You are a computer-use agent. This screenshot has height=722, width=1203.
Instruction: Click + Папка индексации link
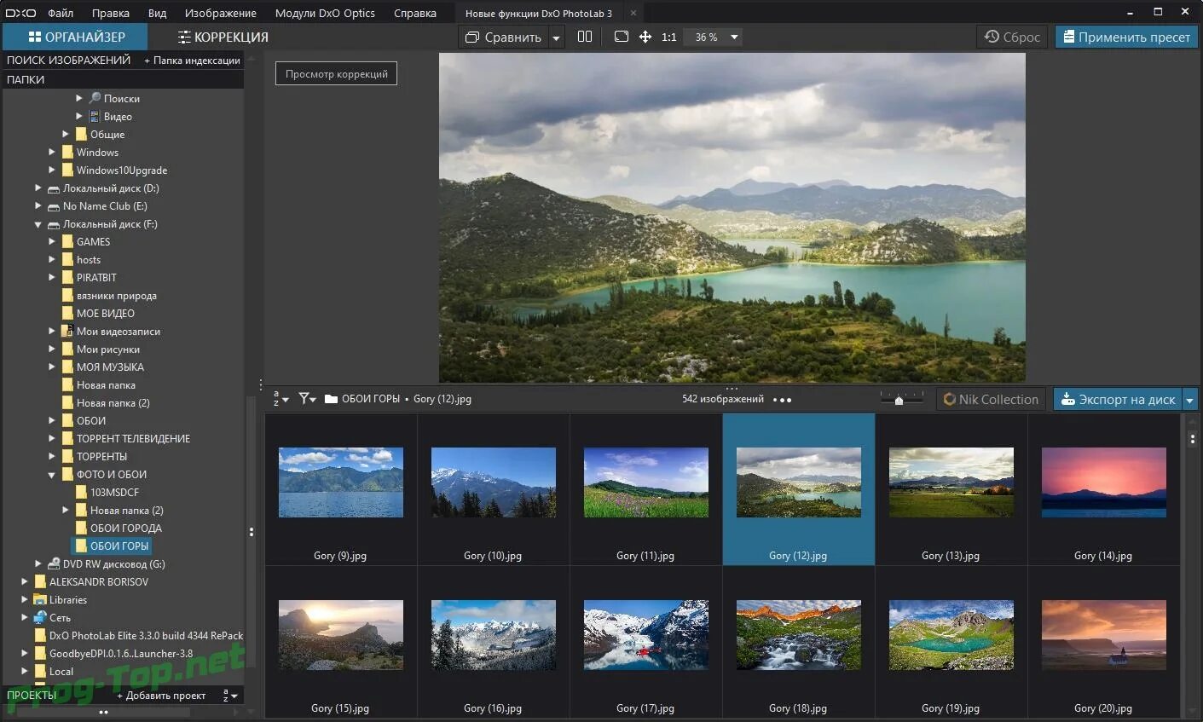point(192,61)
